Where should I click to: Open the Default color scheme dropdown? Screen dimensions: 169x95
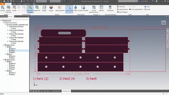pos(51,9)
